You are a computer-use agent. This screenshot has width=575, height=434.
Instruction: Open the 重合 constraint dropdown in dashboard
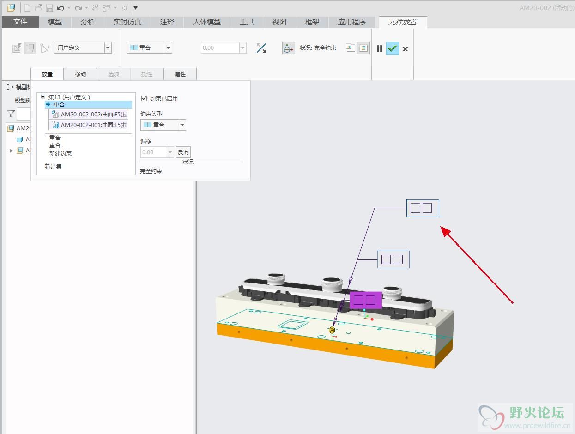(x=169, y=48)
